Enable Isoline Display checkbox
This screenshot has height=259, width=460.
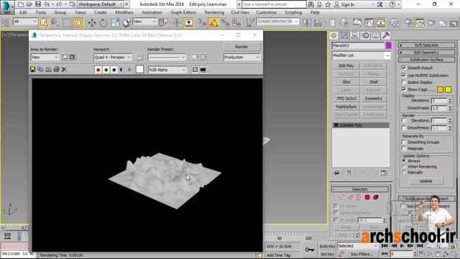[404, 82]
